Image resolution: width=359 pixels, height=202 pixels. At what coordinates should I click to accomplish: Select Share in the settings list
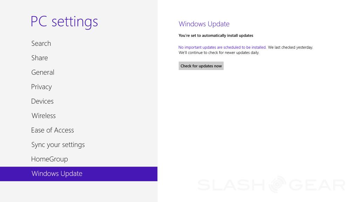coord(39,58)
